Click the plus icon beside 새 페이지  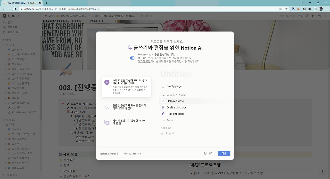tap(4, 175)
